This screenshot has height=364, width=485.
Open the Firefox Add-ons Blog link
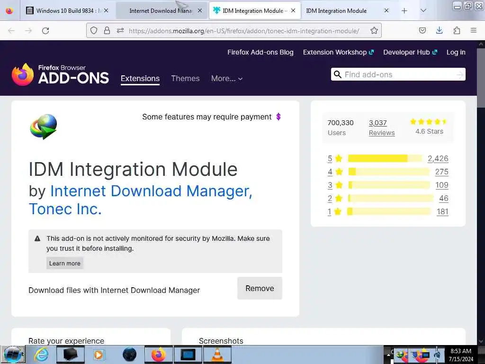click(x=260, y=52)
